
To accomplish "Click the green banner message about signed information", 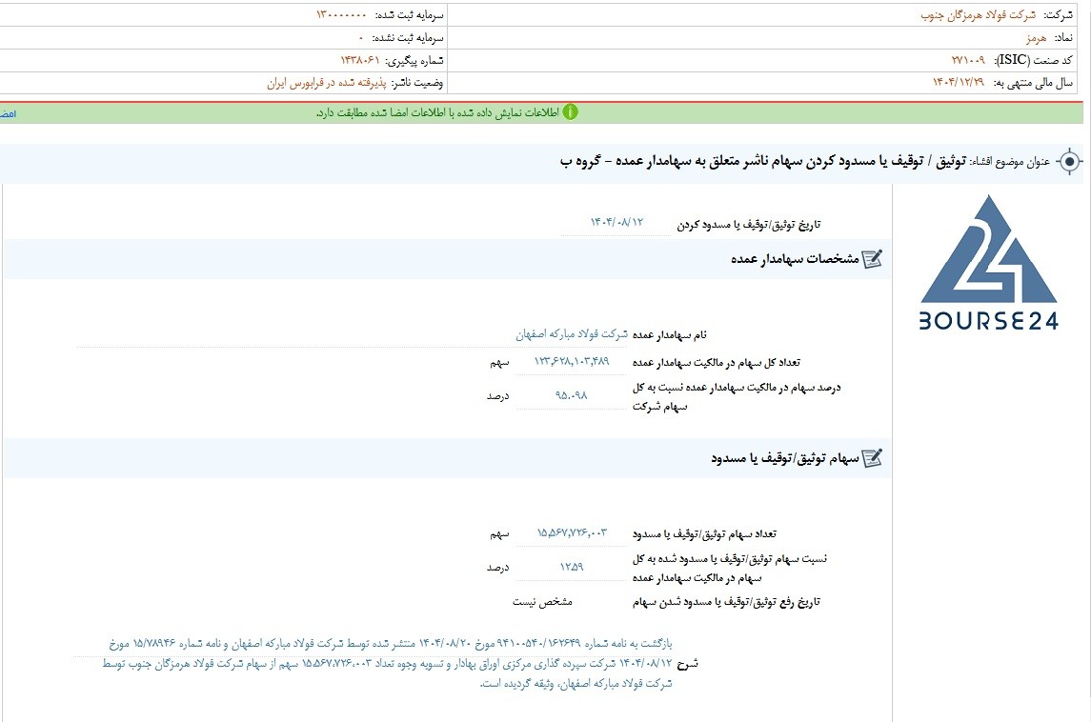I will 437,112.
